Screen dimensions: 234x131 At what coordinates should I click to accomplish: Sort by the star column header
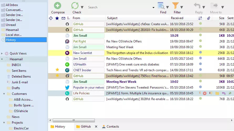[x=57, y=18]
